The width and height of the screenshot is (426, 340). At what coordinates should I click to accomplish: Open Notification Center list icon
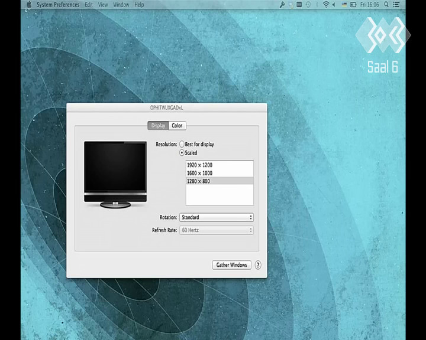point(396,5)
